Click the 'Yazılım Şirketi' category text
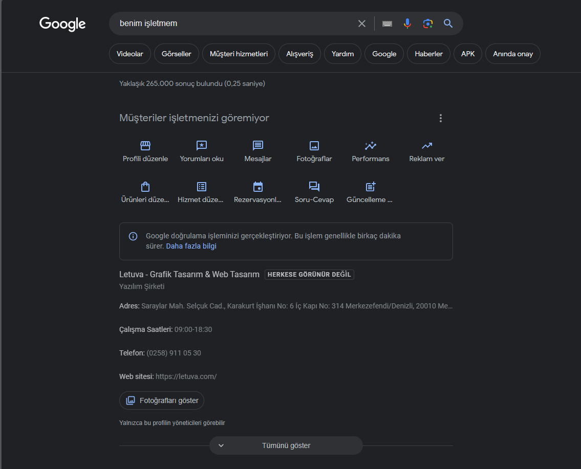The height and width of the screenshot is (469, 581). pyautogui.click(x=142, y=286)
